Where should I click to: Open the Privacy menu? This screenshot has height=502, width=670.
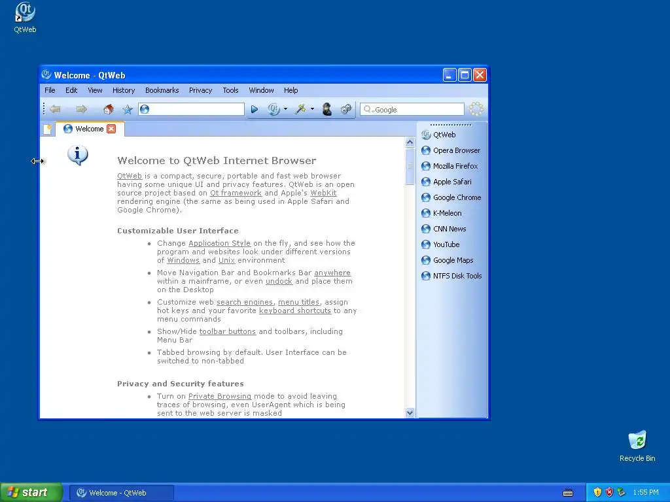[x=200, y=90]
